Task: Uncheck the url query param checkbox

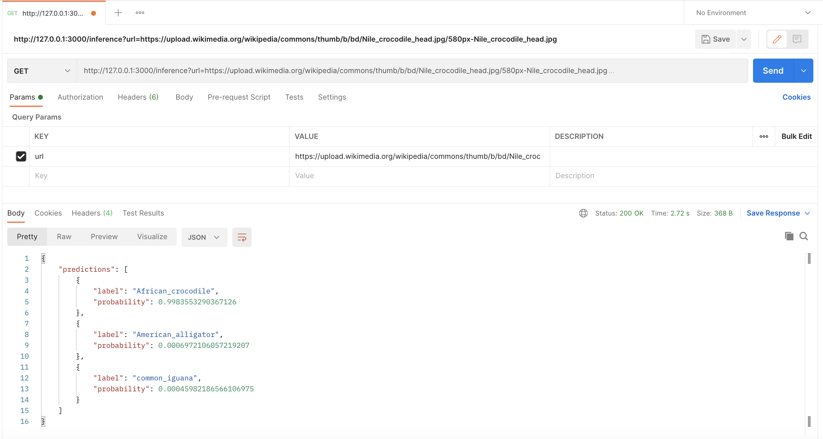Action: [x=21, y=156]
